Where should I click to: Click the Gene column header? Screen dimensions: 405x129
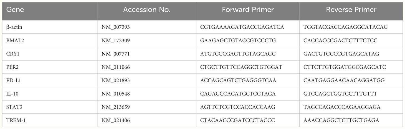coord(15,10)
